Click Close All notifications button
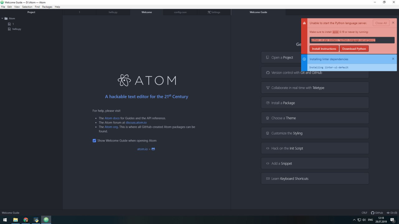Viewport: 399px width, 224px height. coord(381,23)
